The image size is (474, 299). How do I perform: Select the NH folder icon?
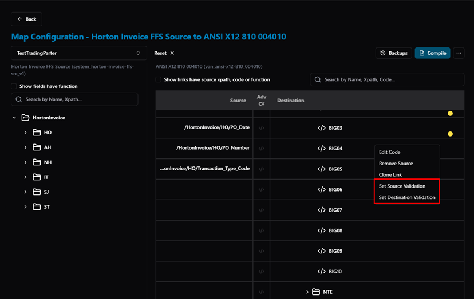pos(37,162)
